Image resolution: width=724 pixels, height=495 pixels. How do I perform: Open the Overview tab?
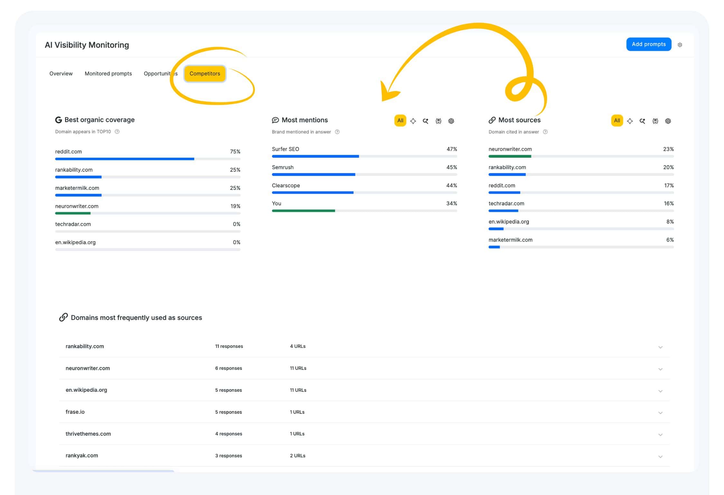(x=61, y=73)
